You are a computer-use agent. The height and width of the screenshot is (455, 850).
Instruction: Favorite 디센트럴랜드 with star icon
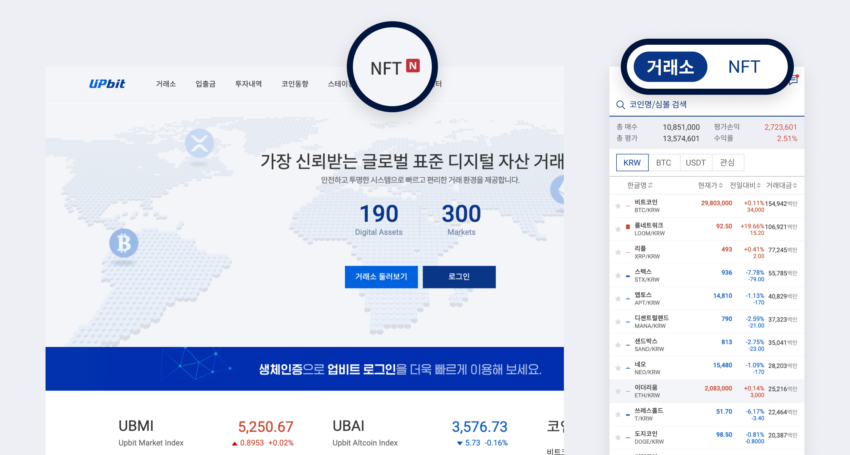point(618,322)
